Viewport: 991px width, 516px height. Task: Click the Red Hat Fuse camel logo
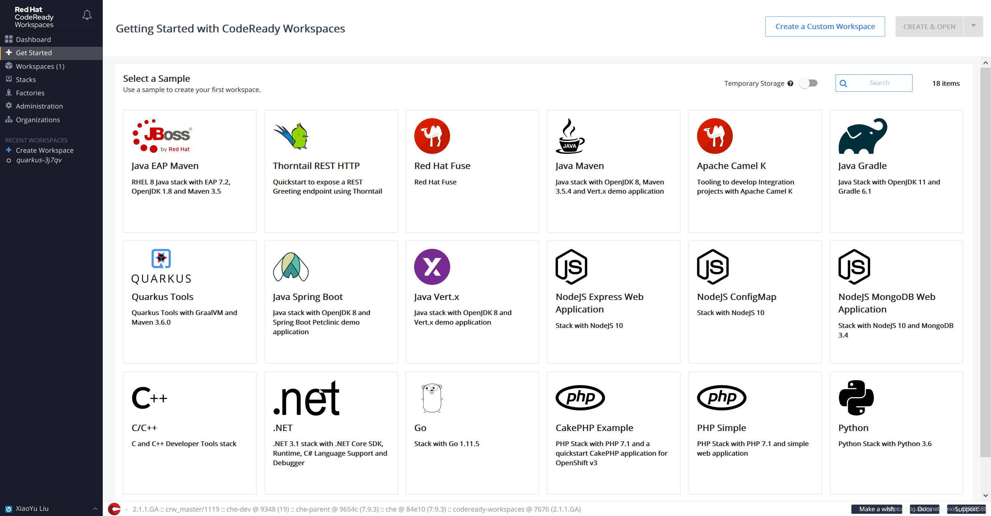coord(432,136)
